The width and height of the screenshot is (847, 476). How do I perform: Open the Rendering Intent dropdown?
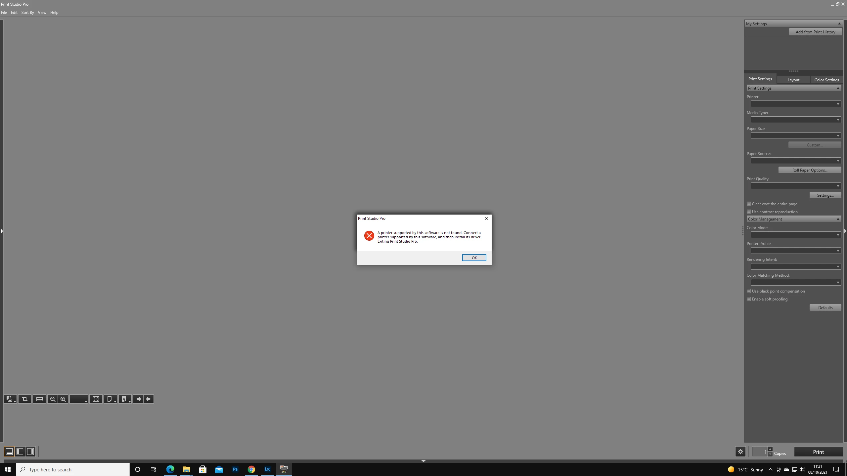point(795,267)
